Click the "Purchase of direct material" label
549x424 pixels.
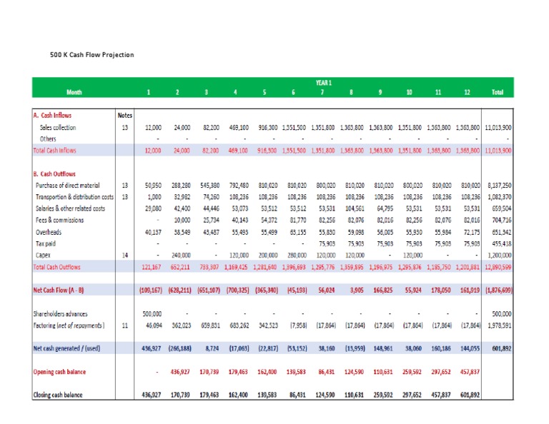(68, 186)
